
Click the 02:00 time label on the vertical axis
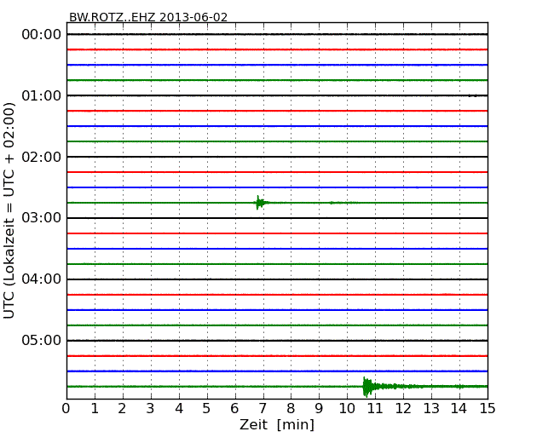point(42,157)
